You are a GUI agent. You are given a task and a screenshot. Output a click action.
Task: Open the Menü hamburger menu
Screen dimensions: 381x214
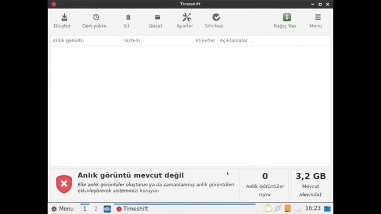pos(316,21)
